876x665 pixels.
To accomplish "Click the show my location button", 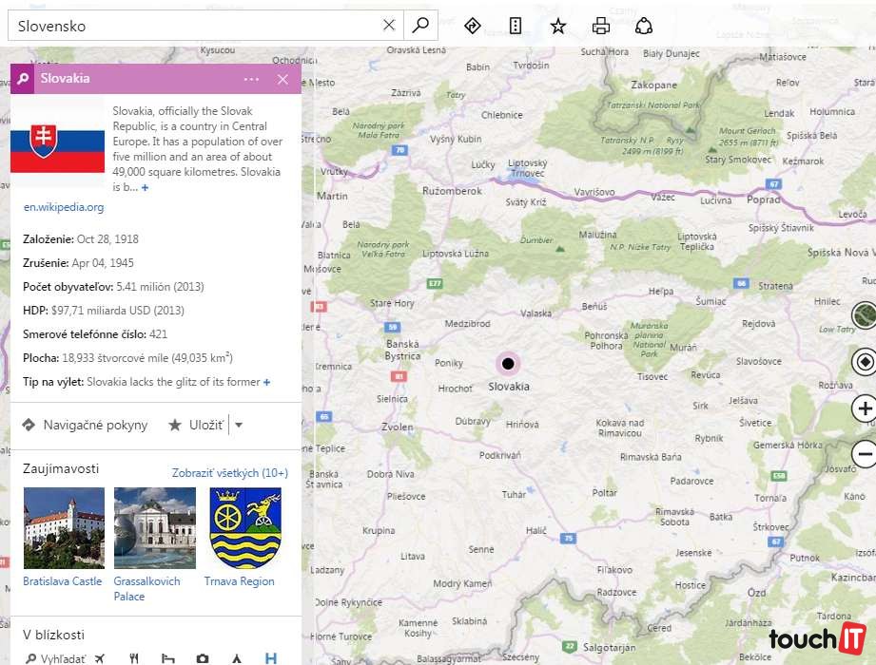I will pyautogui.click(x=864, y=362).
